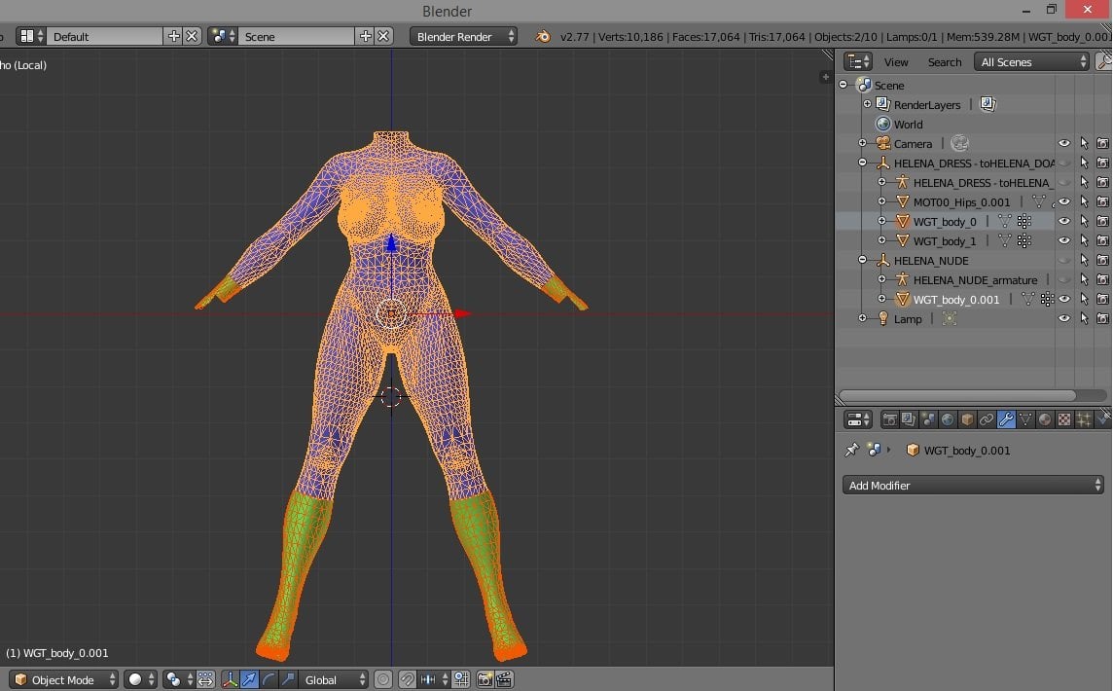Click the outliner horizontal scrollbar
This screenshot has width=1113, height=691.
point(957,395)
